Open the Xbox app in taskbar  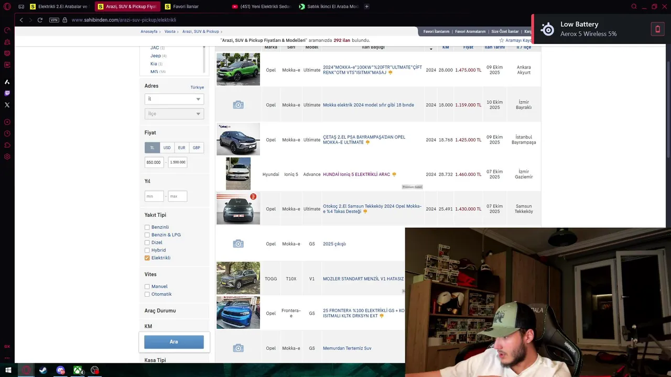point(78,370)
